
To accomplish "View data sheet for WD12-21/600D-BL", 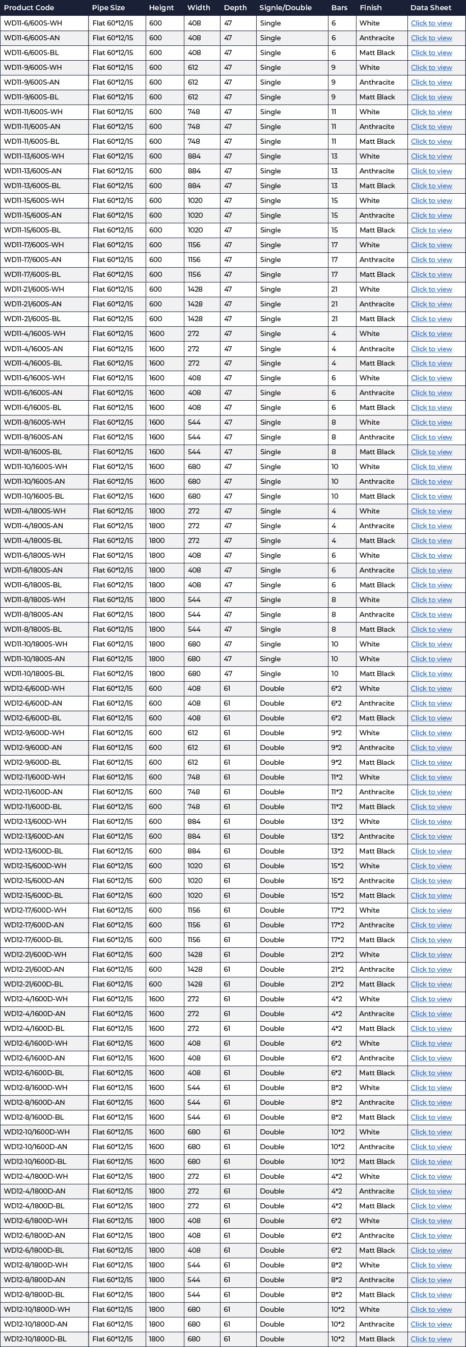I will click(x=431, y=984).
